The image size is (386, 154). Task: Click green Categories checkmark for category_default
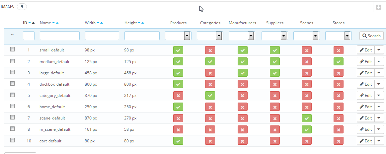pos(210,95)
